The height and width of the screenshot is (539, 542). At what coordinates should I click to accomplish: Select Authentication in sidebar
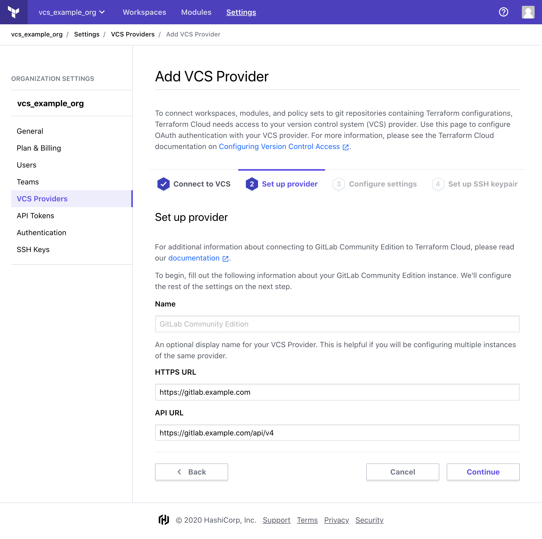(72, 233)
